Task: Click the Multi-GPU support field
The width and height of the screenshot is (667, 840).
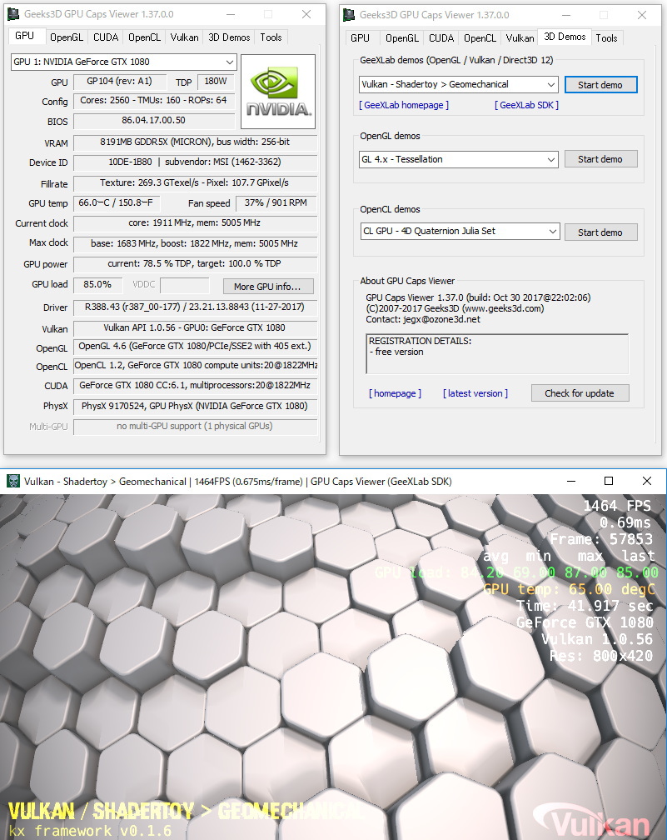Action: click(x=195, y=427)
